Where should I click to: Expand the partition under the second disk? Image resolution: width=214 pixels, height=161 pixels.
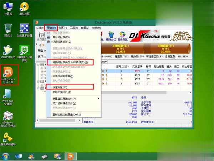coord(42,85)
